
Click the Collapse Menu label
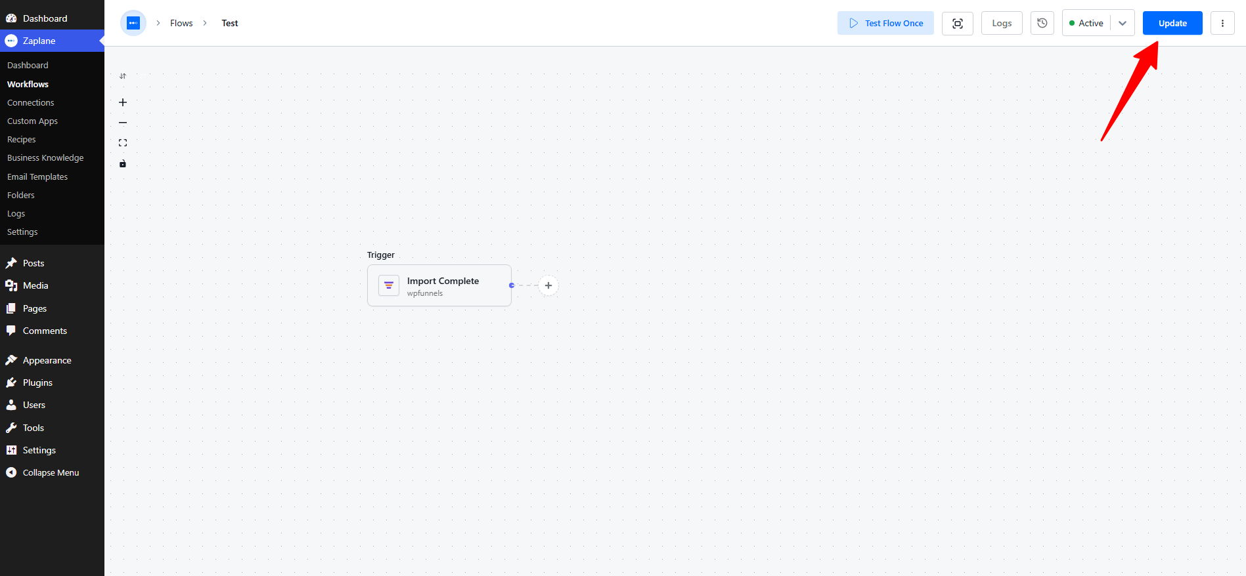tap(51, 472)
